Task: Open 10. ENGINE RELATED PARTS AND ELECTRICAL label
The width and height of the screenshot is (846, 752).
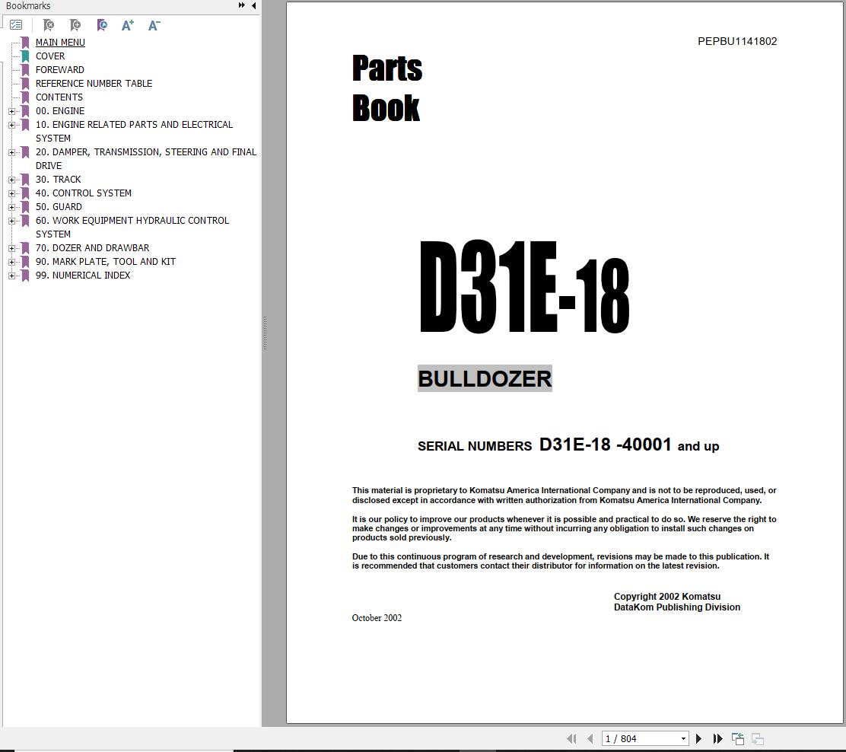Action: coord(135,131)
